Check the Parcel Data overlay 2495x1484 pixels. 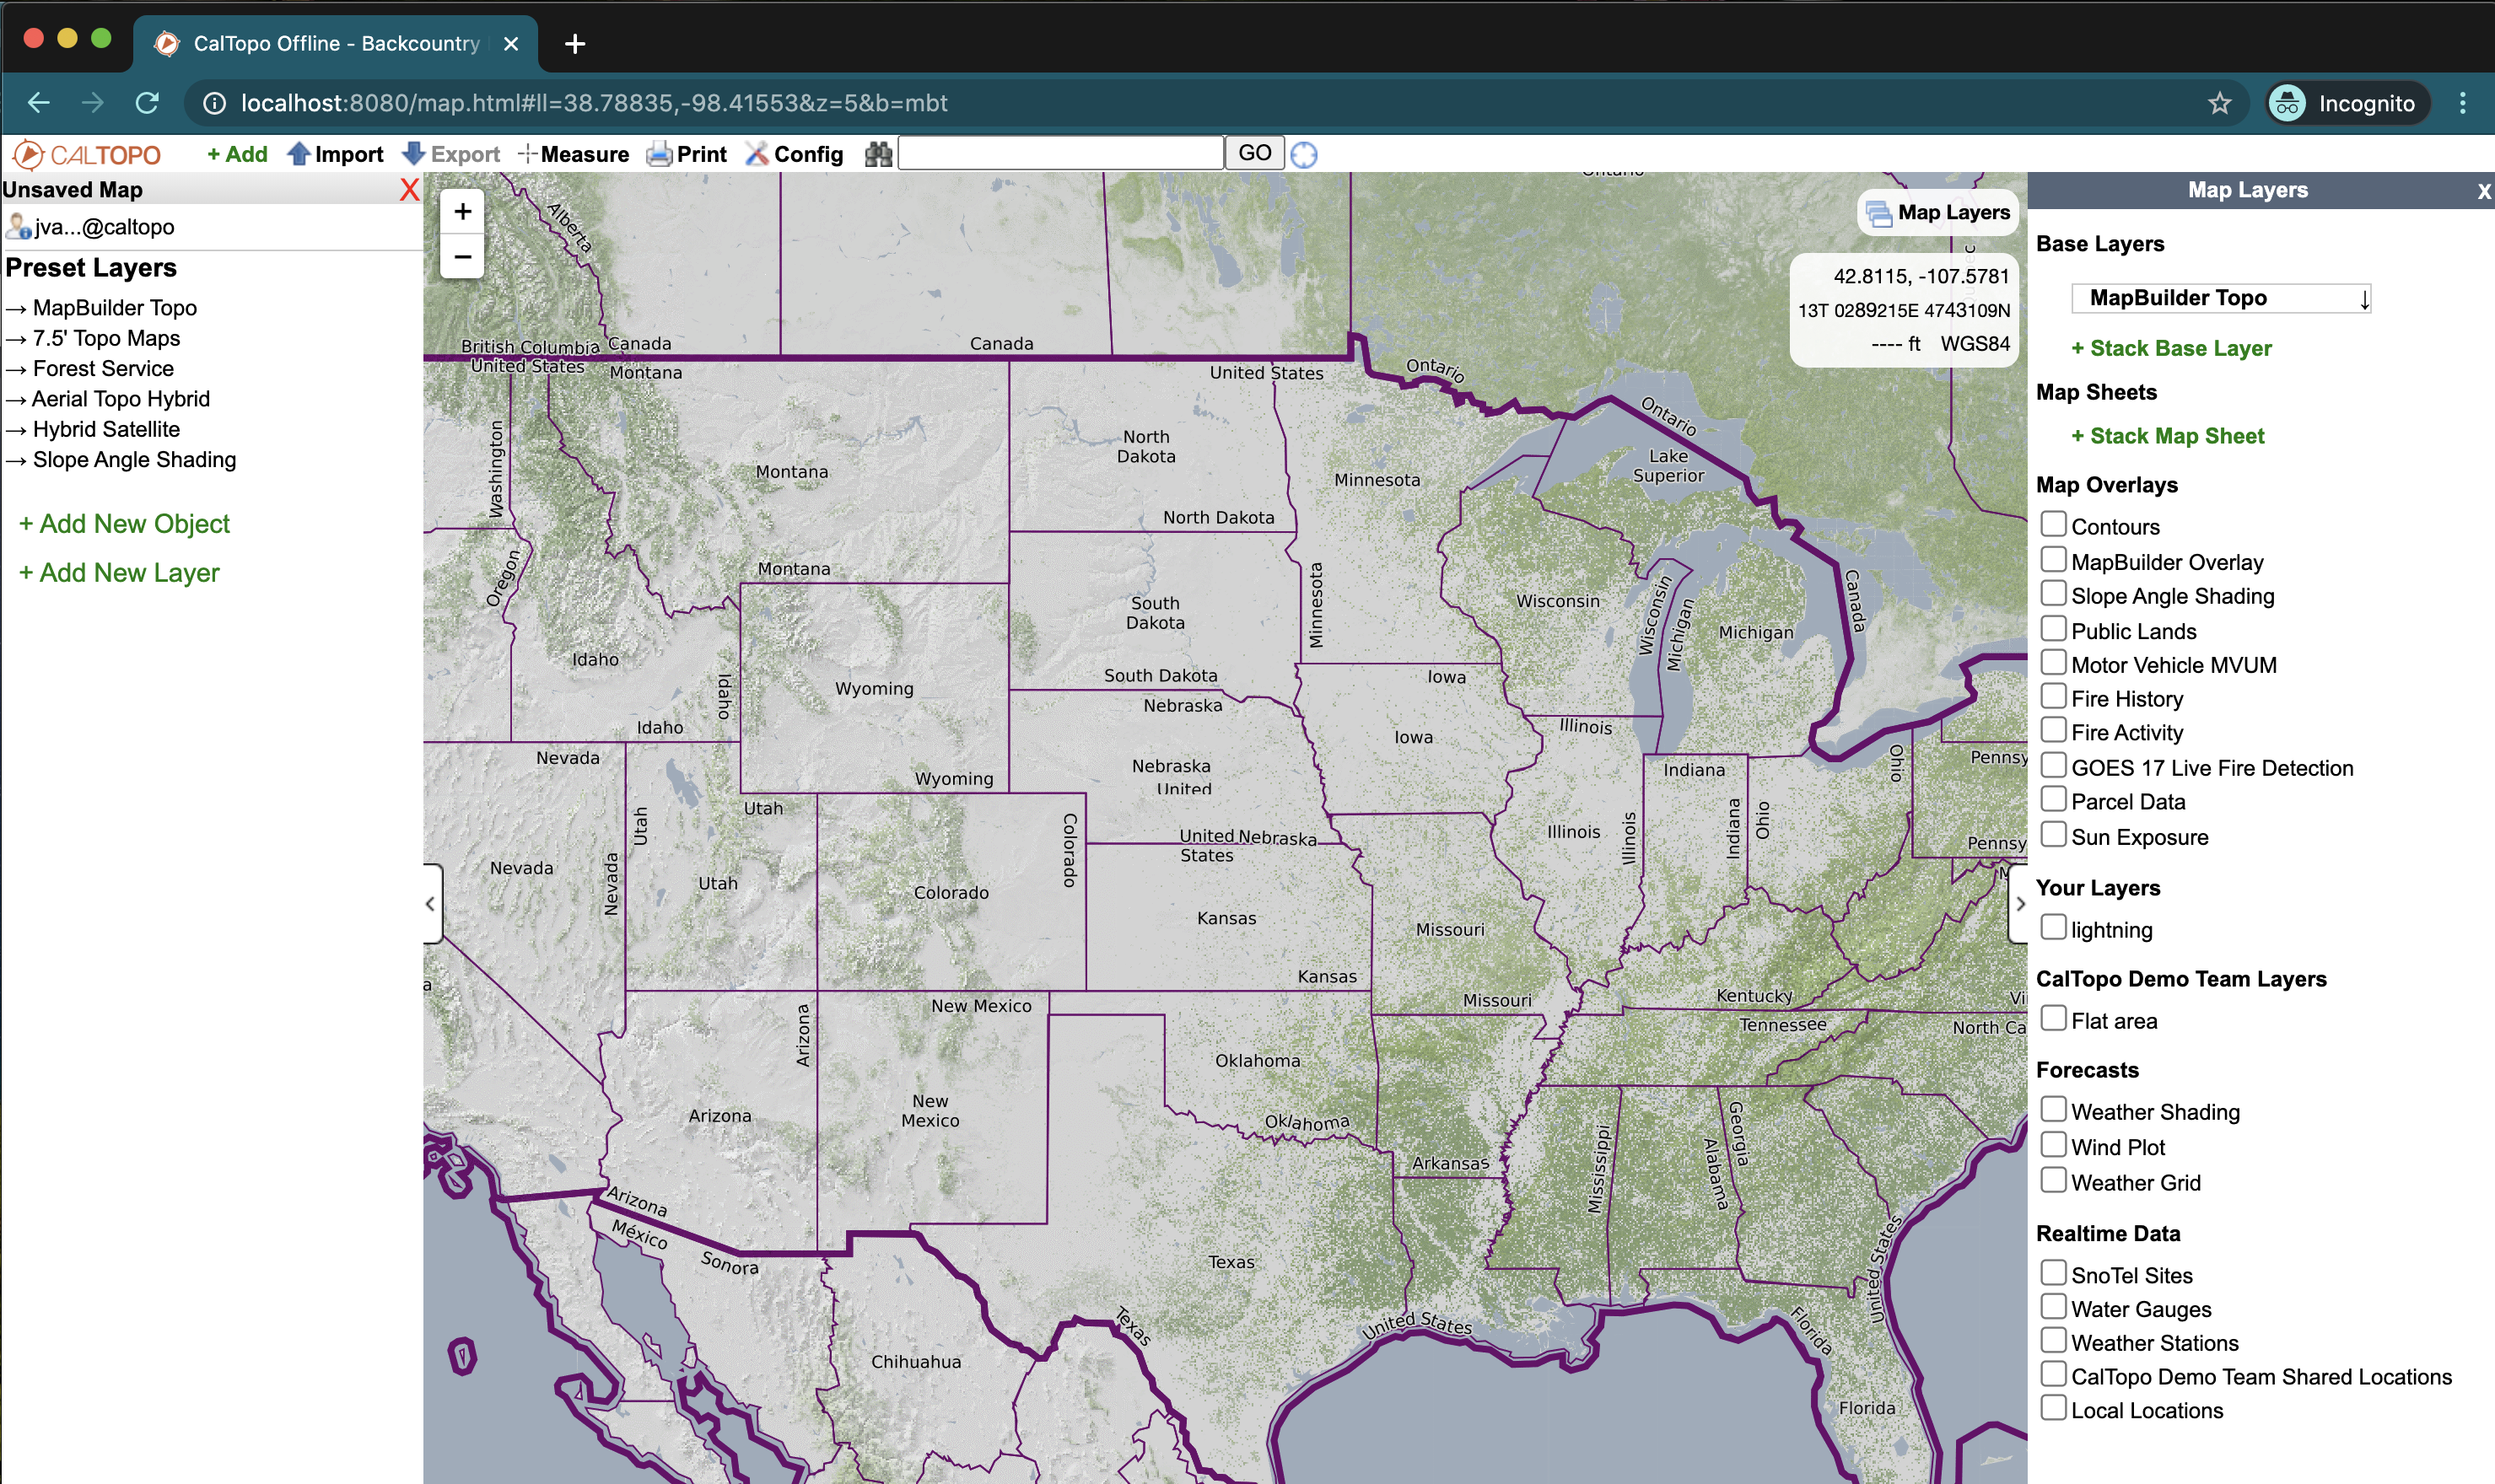point(2053,799)
